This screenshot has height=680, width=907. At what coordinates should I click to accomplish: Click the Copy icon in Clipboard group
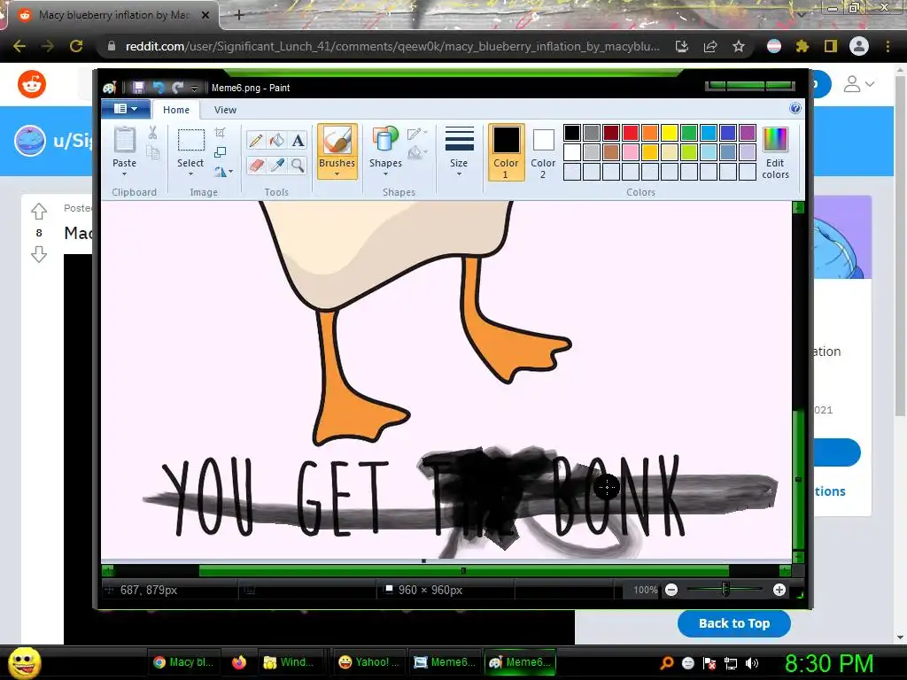click(x=152, y=152)
